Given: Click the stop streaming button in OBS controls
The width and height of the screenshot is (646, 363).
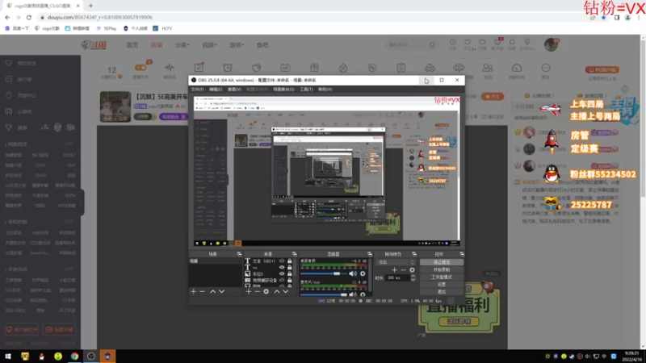Looking at the screenshot, I should coord(441,262).
